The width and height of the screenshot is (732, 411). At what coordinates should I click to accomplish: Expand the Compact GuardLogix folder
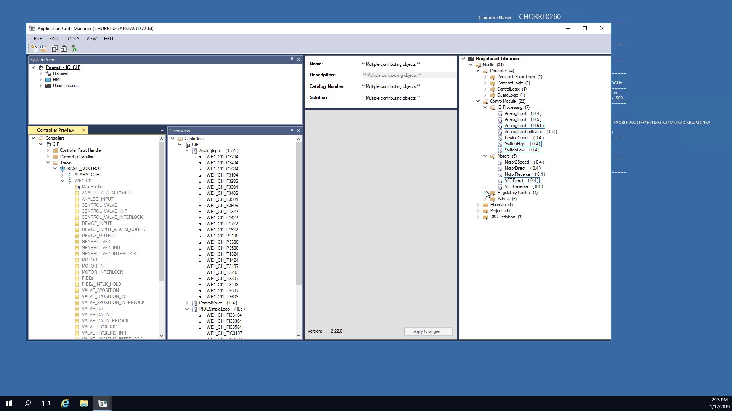coord(485,77)
